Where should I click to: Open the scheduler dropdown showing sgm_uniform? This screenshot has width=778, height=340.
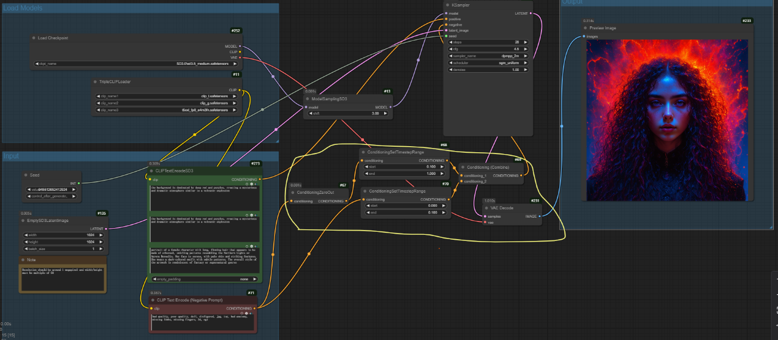488,62
